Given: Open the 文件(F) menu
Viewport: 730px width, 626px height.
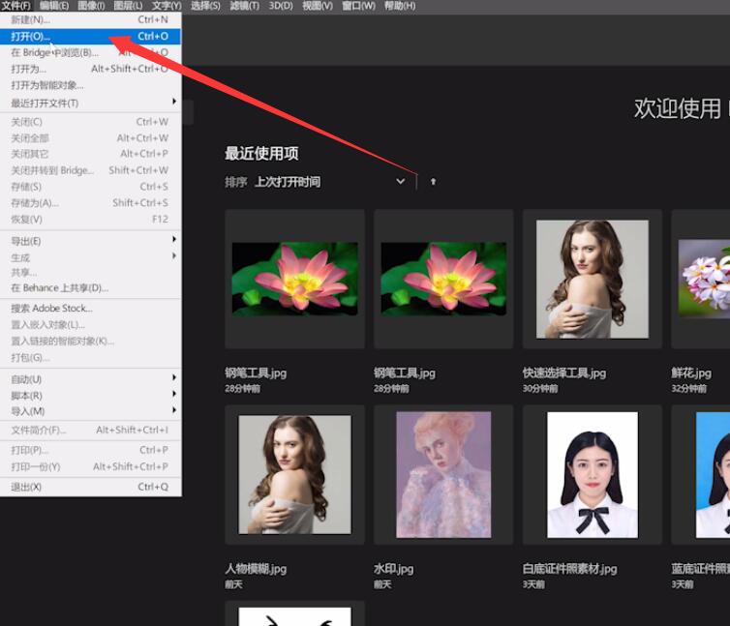Looking at the screenshot, I should [16, 6].
